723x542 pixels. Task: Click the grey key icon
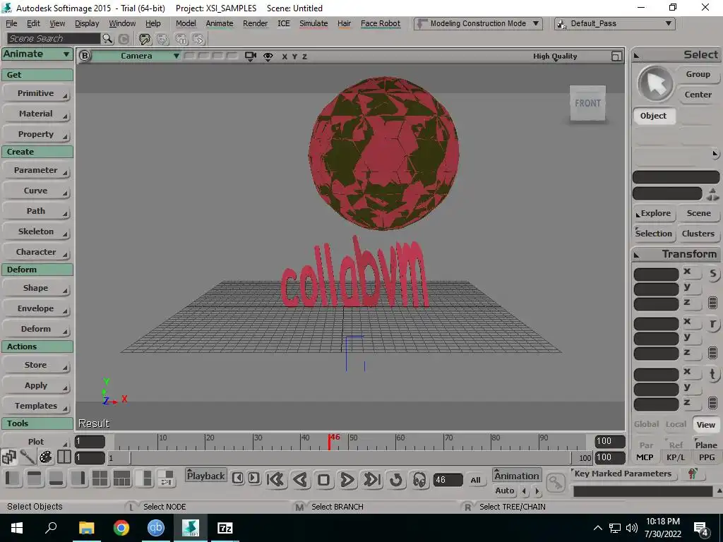(x=556, y=483)
